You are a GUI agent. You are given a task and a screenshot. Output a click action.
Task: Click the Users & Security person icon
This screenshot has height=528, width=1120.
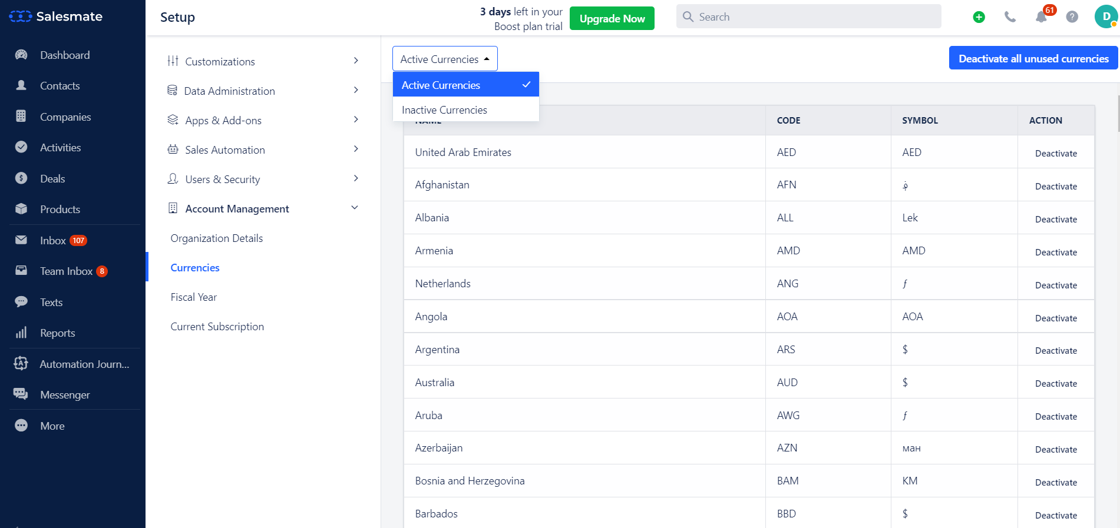[173, 178]
